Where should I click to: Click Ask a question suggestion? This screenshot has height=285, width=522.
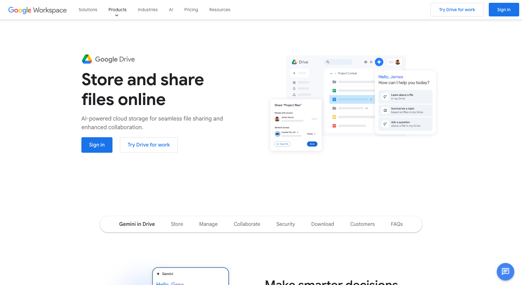point(405,124)
